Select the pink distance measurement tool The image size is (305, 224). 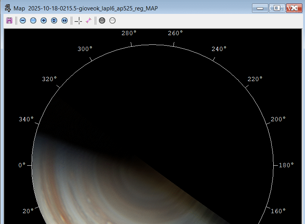tap(89, 20)
